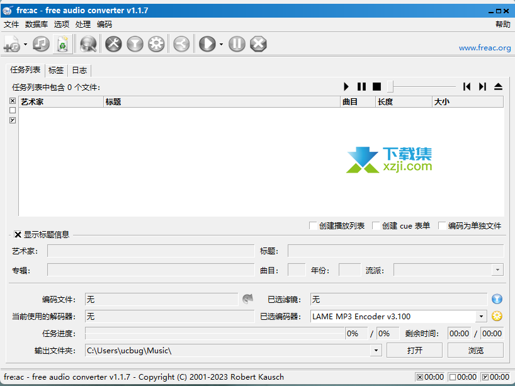Viewport: 515px width, 386px height.
Task: Enable 创建 cue 表单 checkbox
Action: (x=376, y=225)
